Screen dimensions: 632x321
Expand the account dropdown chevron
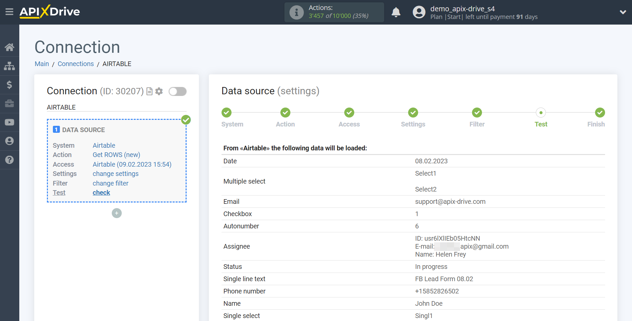[623, 12]
